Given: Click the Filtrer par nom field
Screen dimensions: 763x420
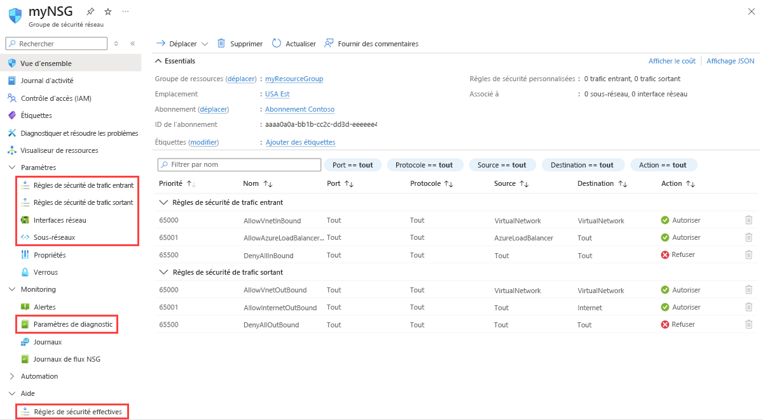Looking at the screenshot, I should pyautogui.click(x=239, y=164).
